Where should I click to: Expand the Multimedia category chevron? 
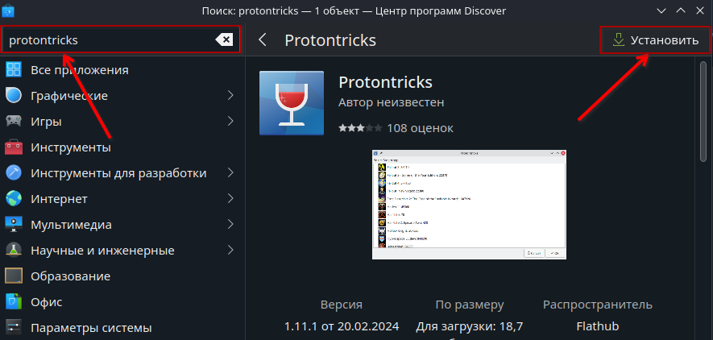pos(230,225)
